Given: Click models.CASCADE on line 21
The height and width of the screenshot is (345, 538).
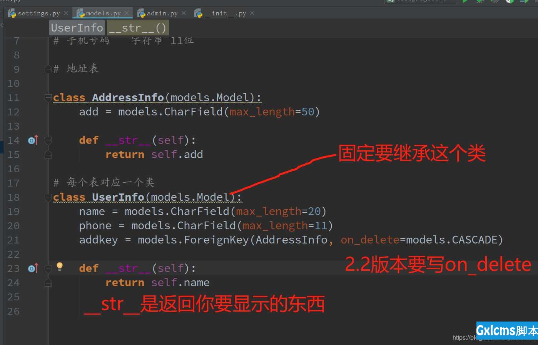Looking at the screenshot, I should 452,240.
